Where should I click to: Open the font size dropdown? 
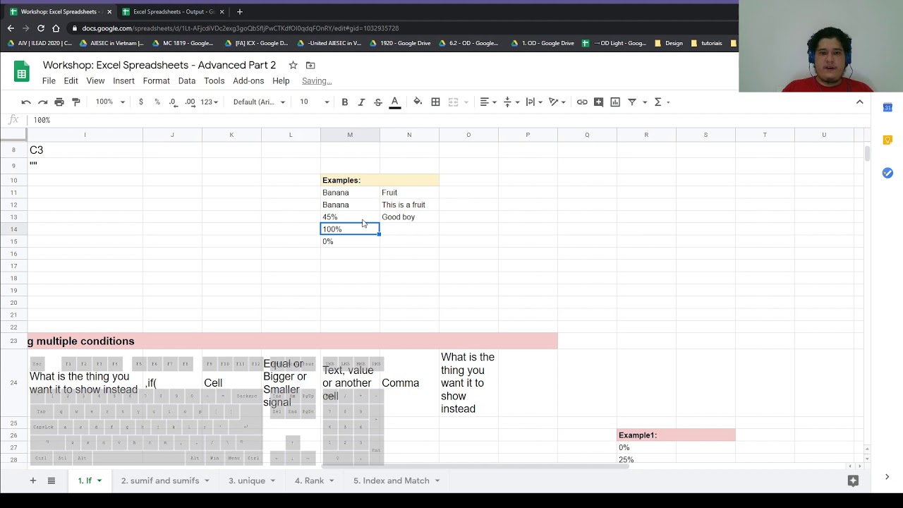[314, 102]
